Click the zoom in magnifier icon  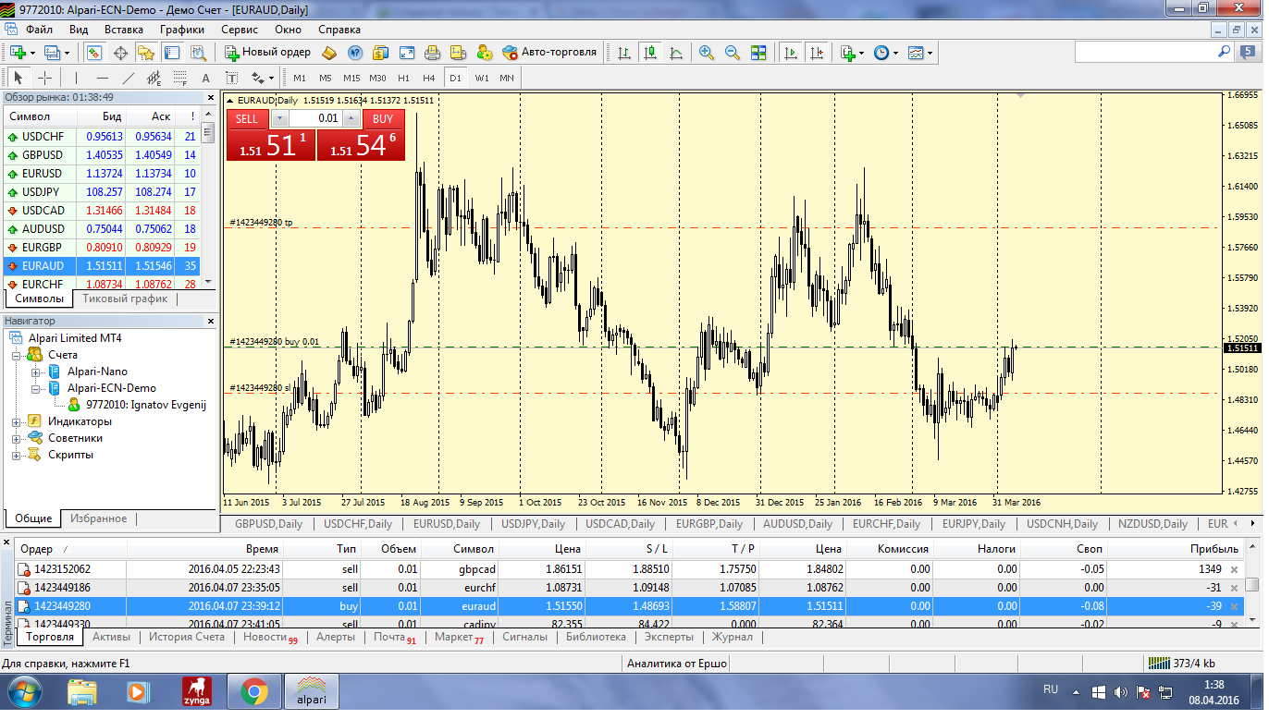coord(707,53)
